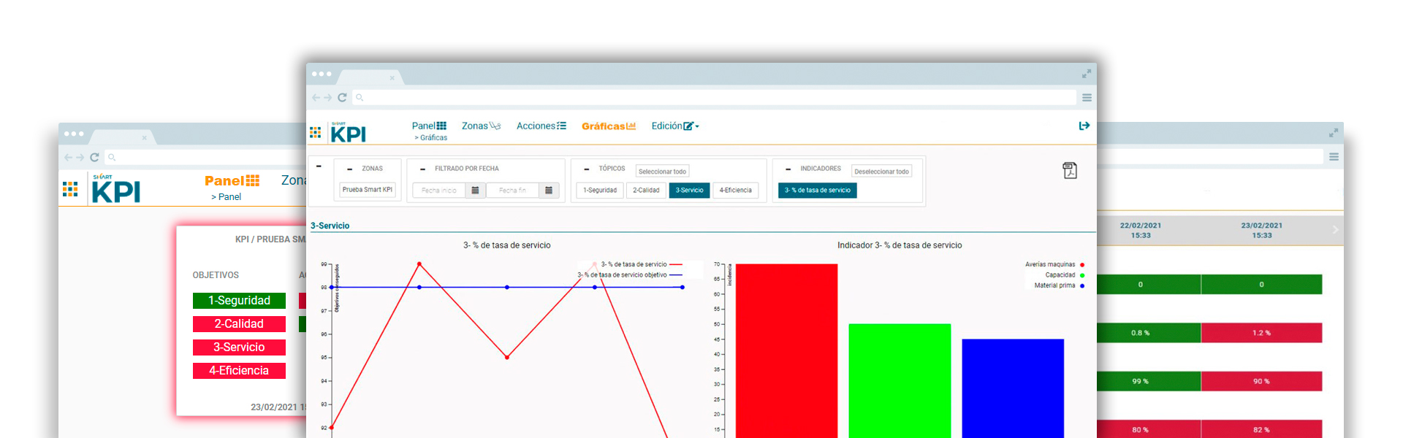Toggle the 3-Servicio topic filter
The image size is (1403, 438).
click(689, 191)
